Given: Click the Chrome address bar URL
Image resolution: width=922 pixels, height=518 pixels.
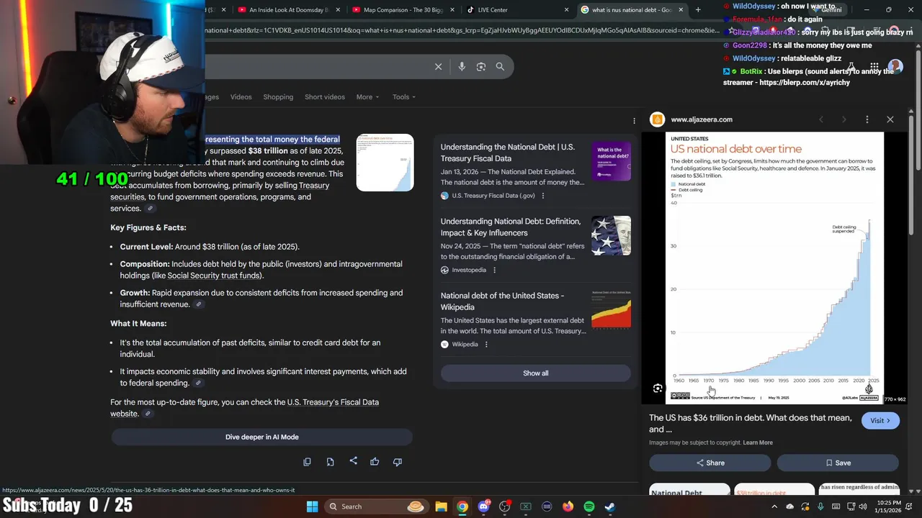Looking at the screenshot, I should point(461,30).
